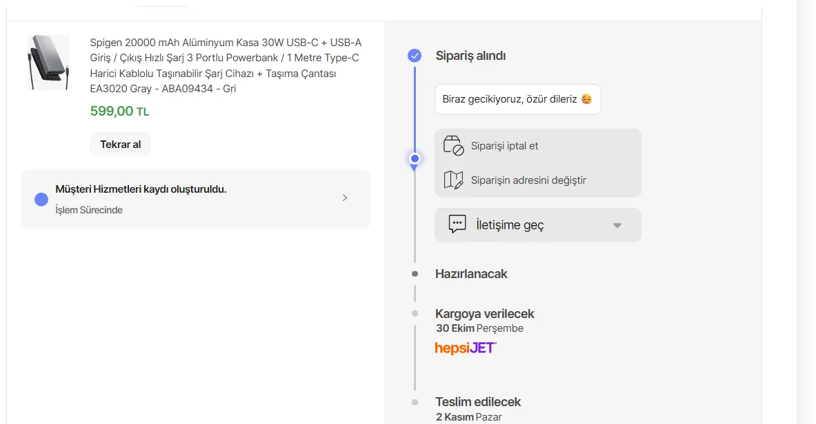Open customer service record via right chevron

pyautogui.click(x=345, y=198)
